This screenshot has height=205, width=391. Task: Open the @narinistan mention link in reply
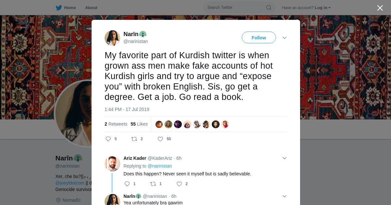[160, 166]
